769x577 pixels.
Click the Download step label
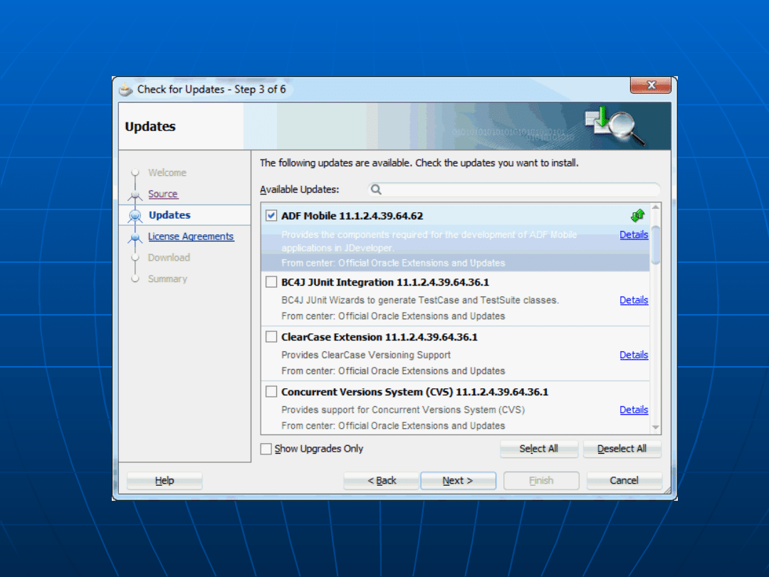point(169,258)
